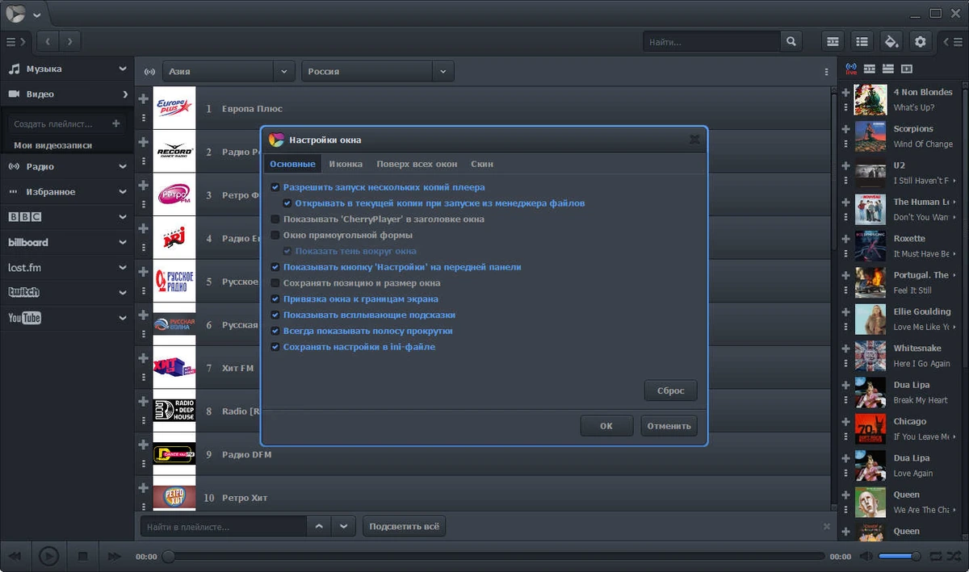
Task: Click the Сброс button
Action: tap(670, 390)
